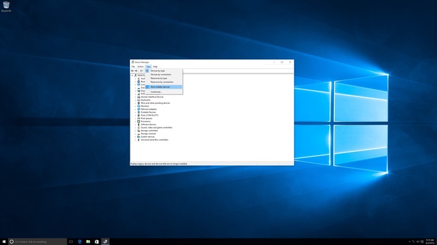437x245 pixels.
Task: Choose Customize... from the View menu
Action: tap(156, 92)
